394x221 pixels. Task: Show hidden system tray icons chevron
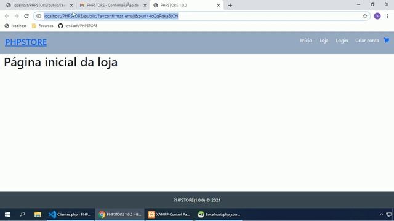[x=381, y=214]
